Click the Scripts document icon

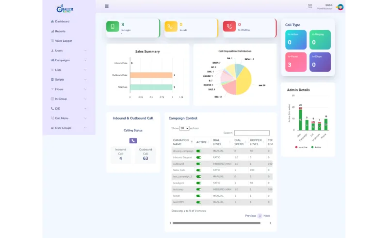coord(52,80)
